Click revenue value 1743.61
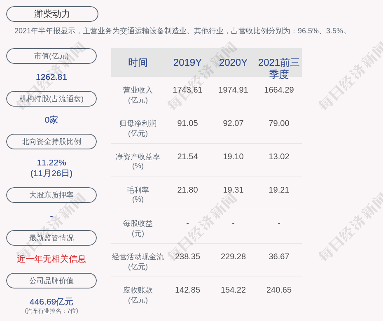383x321 pixels. 187,90
